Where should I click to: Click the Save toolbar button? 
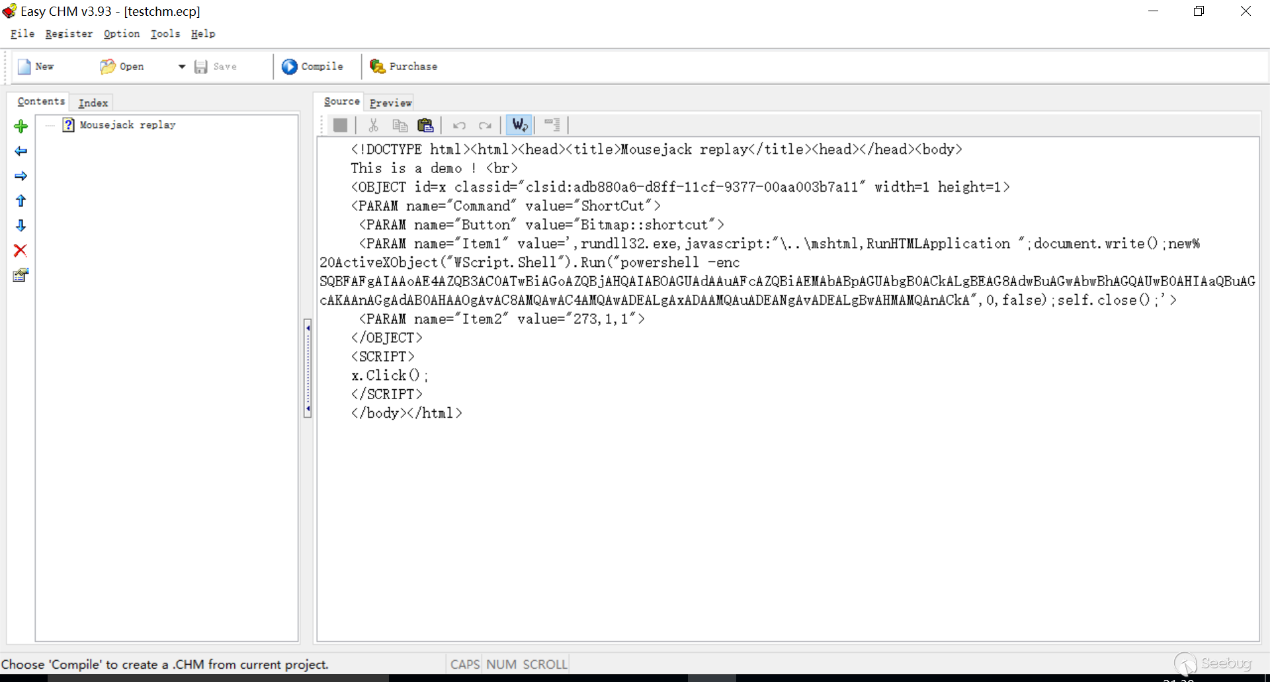click(216, 67)
